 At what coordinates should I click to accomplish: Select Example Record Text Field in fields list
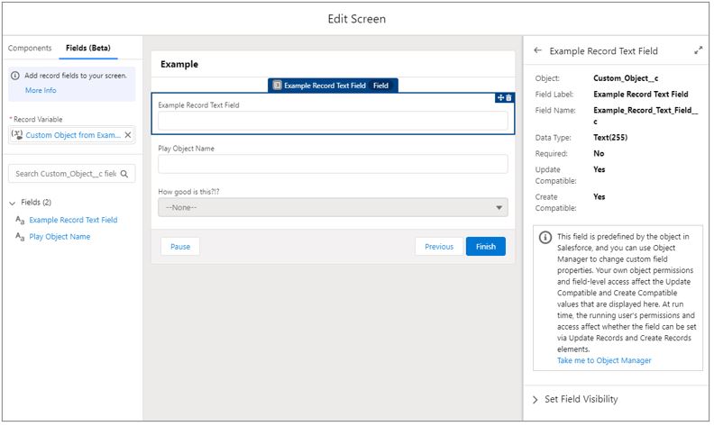[73, 221]
